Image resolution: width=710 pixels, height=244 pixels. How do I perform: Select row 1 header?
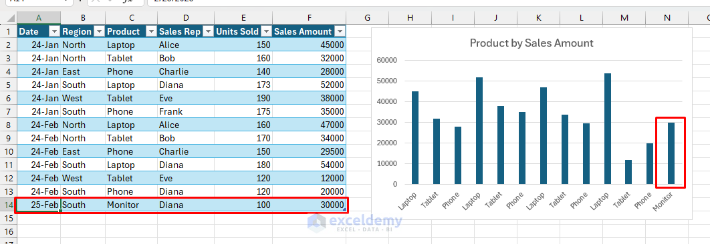[x=8, y=31]
